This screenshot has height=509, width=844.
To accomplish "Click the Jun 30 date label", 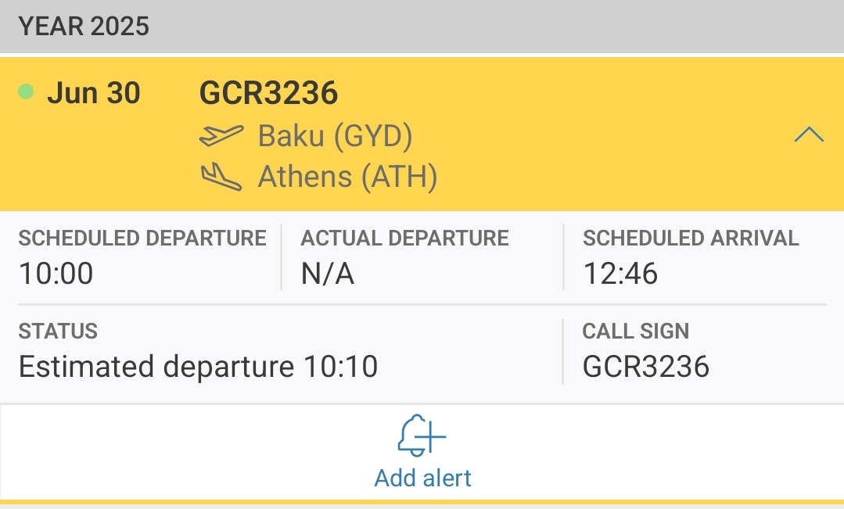I will [x=95, y=92].
